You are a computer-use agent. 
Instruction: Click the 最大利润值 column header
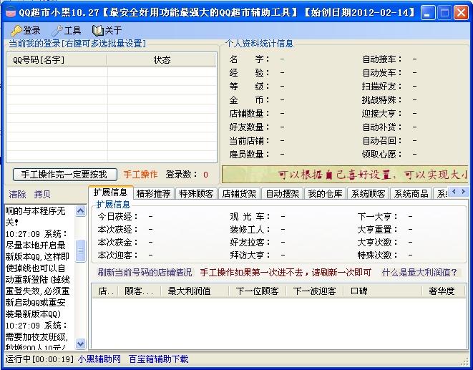pos(195,291)
